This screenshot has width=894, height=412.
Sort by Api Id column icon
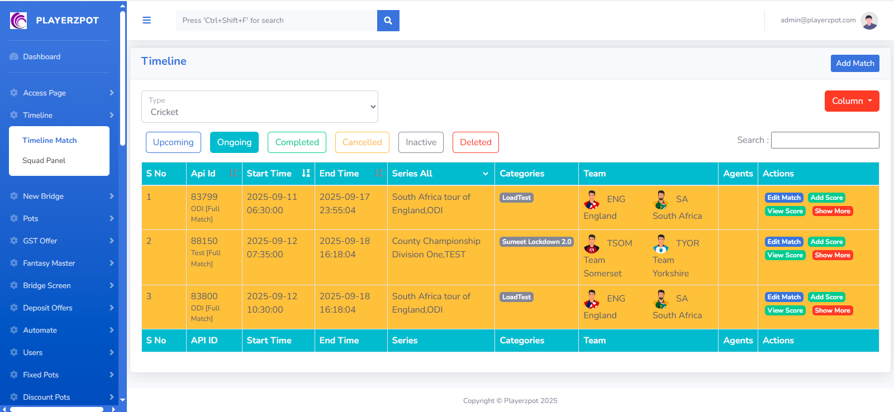234,174
